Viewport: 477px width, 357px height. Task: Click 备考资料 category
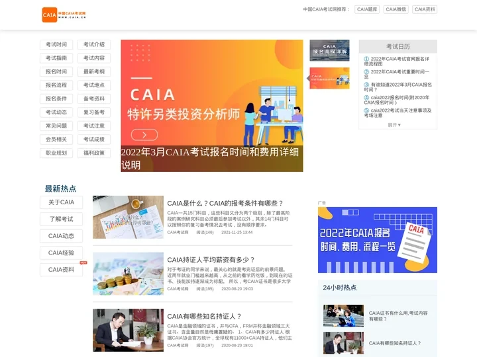94,99
